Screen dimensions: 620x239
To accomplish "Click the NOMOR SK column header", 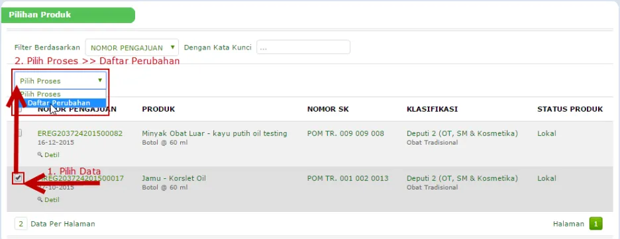I will (328, 109).
